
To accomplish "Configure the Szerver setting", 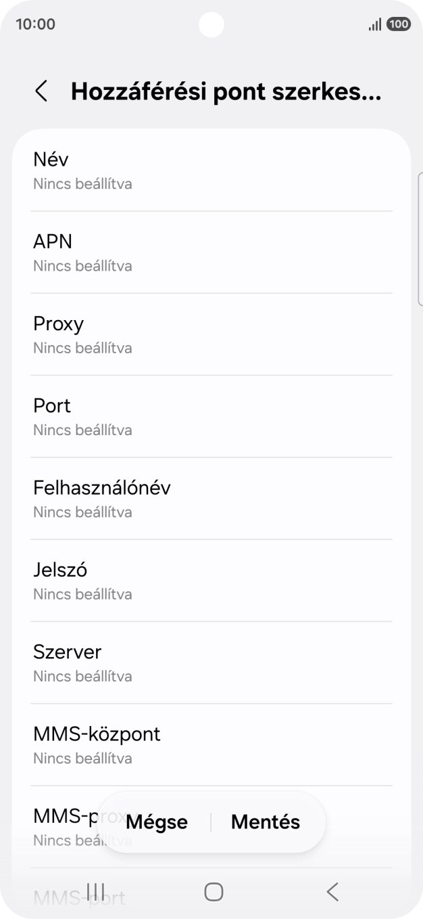I will (211, 662).
